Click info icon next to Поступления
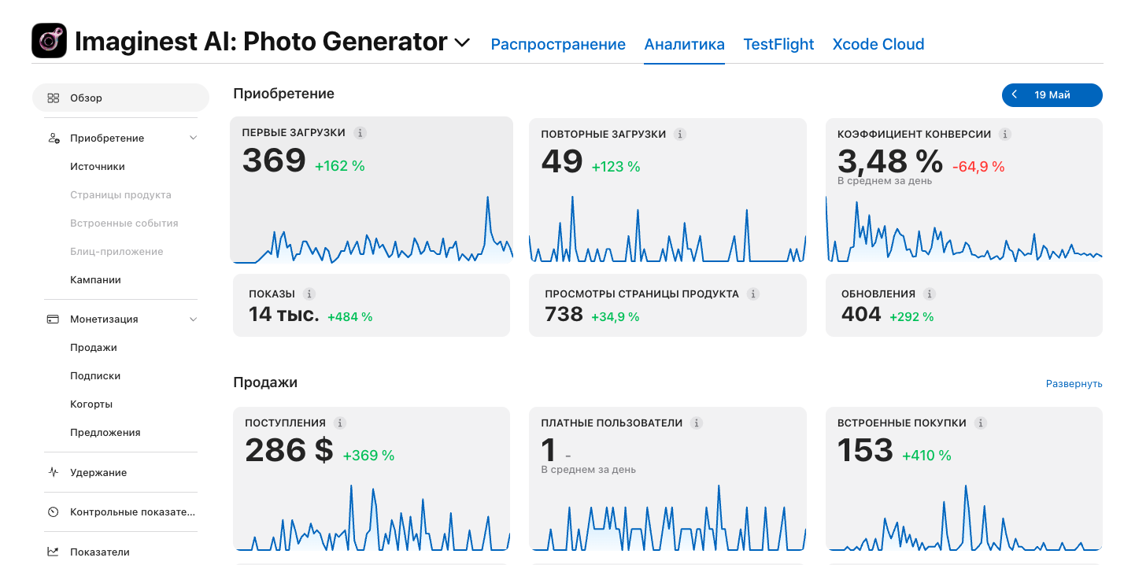The width and height of the screenshot is (1124, 565). (x=340, y=423)
